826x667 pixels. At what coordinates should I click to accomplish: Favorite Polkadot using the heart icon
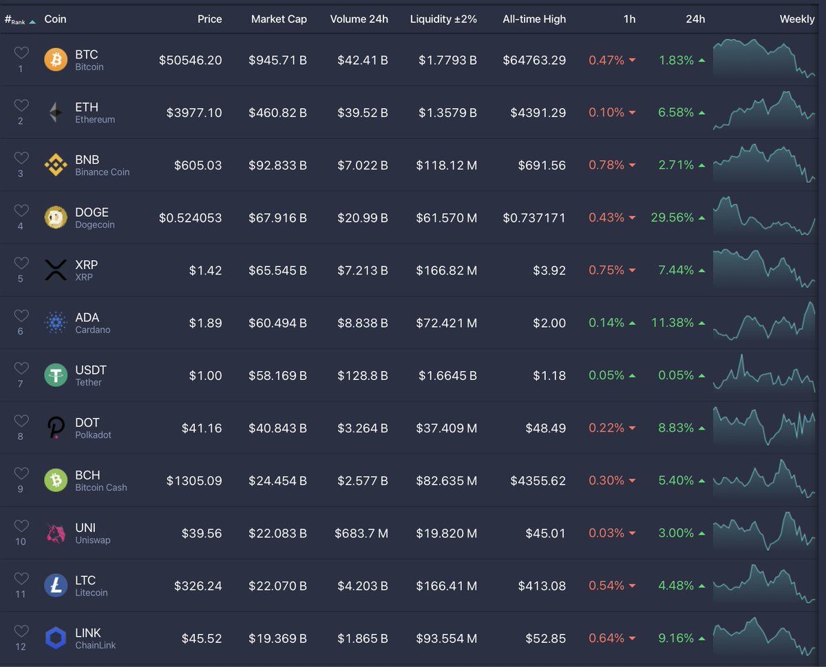point(21,421)
